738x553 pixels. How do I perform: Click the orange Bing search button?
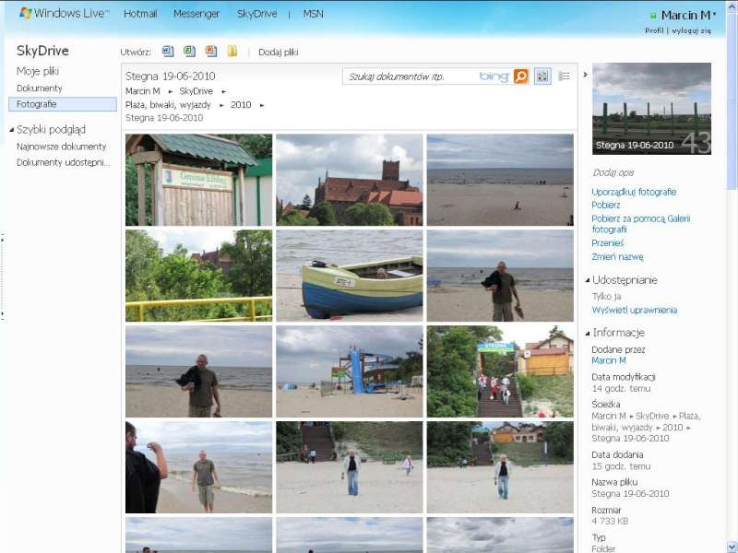(521, 76)
